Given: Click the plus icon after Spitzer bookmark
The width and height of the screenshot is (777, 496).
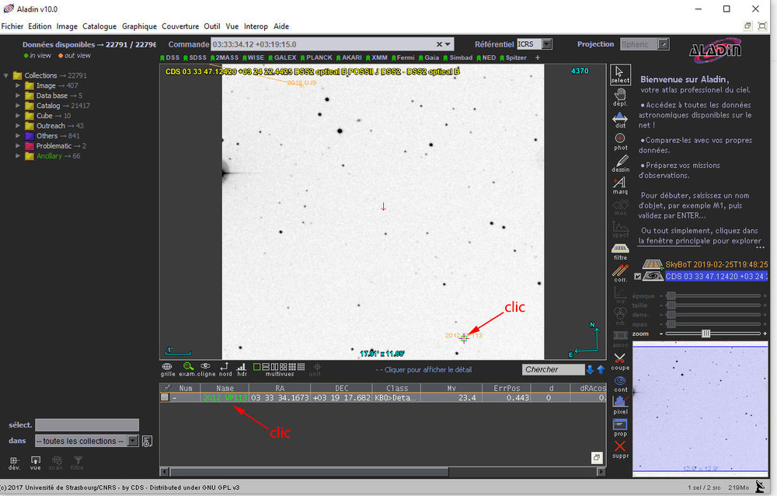Looking at the screenshot, I should 537,58.
